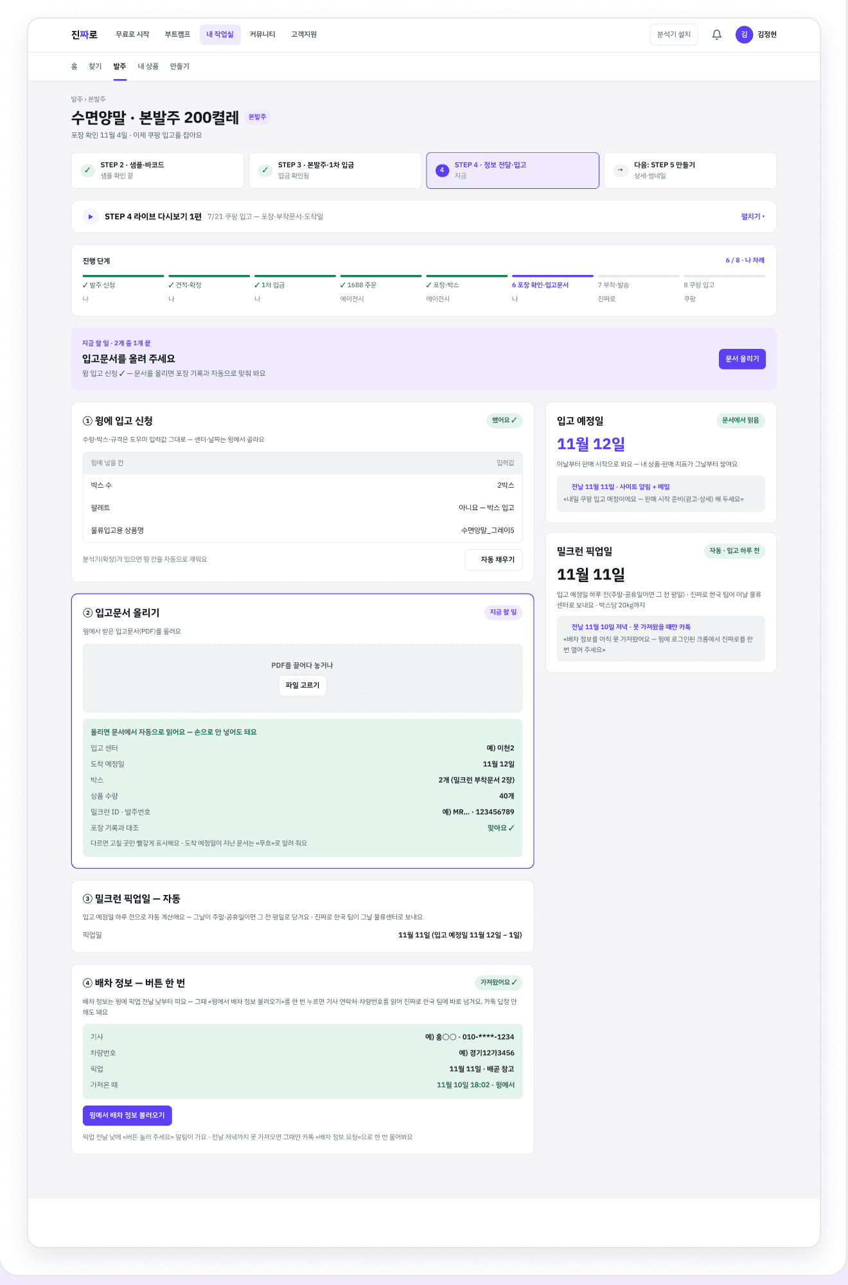Image resolution: width=848 pixels, height=1285 pixels.
Task: Open the STEP 2 · 샘플·바코드 card
Action: (157, 170)
